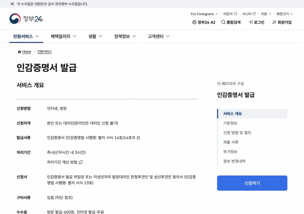The image size is (304, 214).
Task: Expand 민원서비스 menu
Action: pos(26,36)
